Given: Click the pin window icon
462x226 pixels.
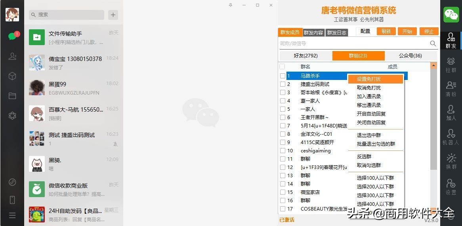Looking at the screenshot, I should pyautogui.click(x=231, y=5).
